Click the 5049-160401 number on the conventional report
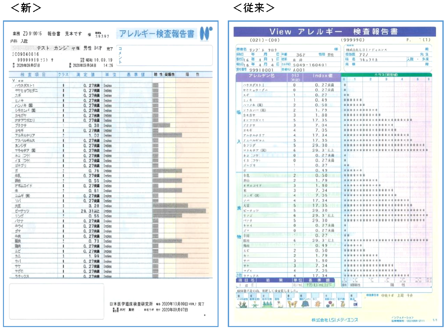This screenshot has width=446, height=329. pyautogui.click(x=310, y=65)
